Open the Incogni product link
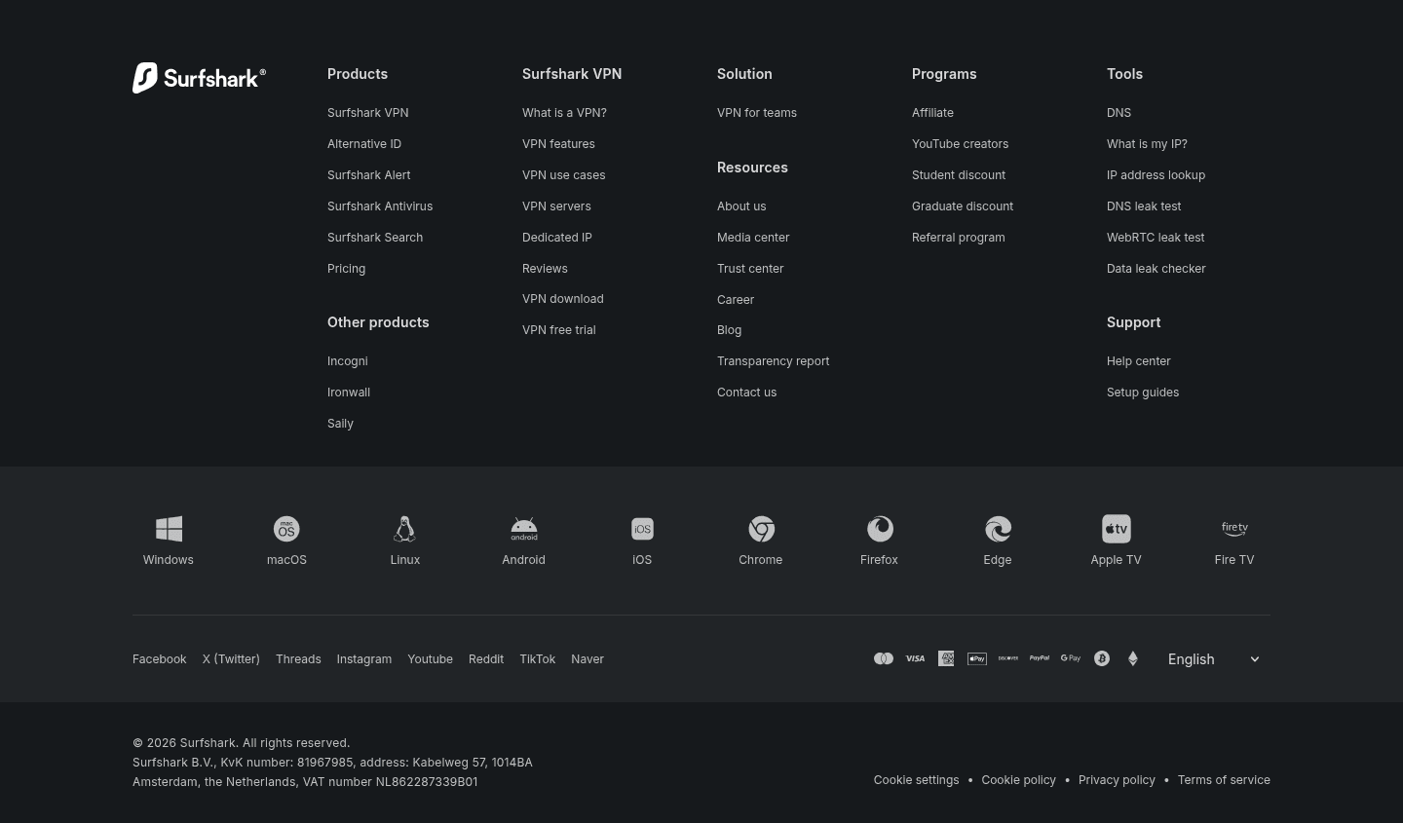1403x823 pixels. [347, 361]
